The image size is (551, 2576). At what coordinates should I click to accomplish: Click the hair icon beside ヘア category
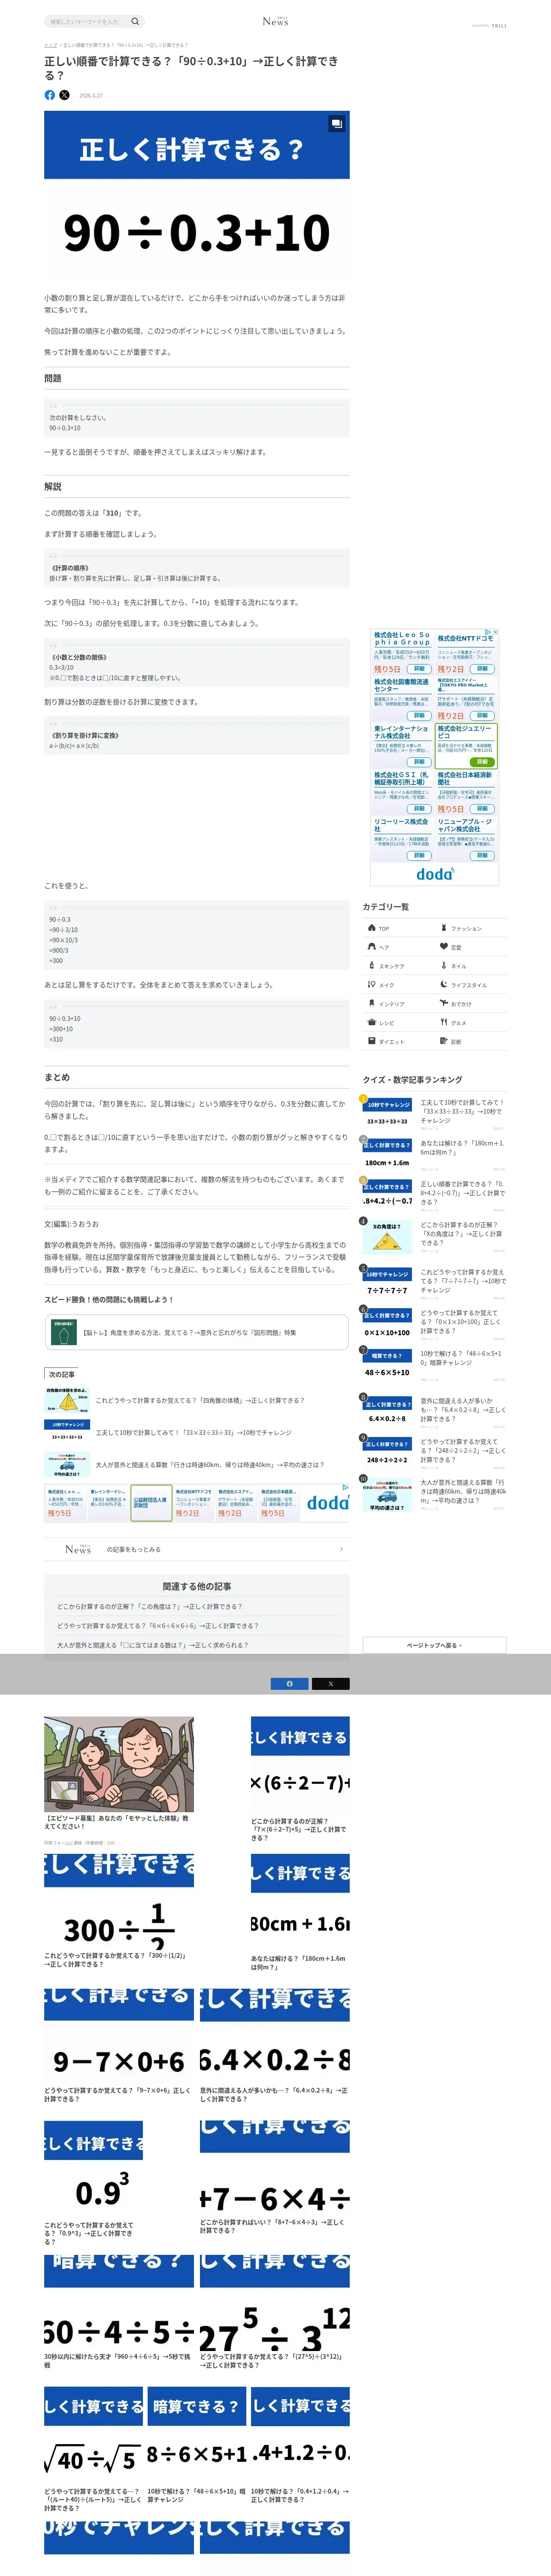(372, 946)
